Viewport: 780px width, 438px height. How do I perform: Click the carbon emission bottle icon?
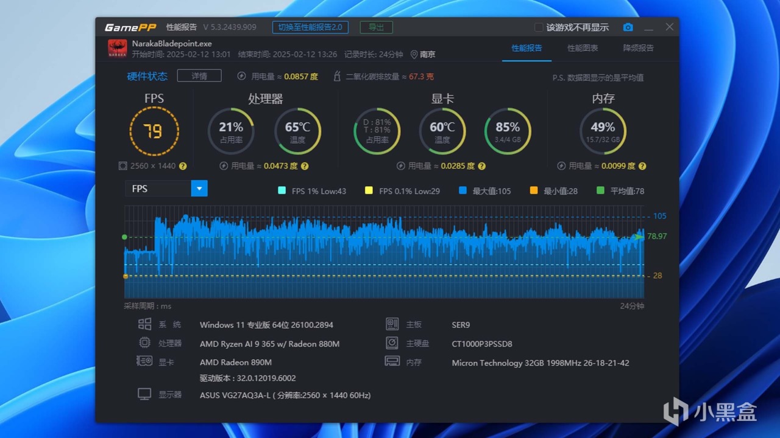click(x=336, y=76)
